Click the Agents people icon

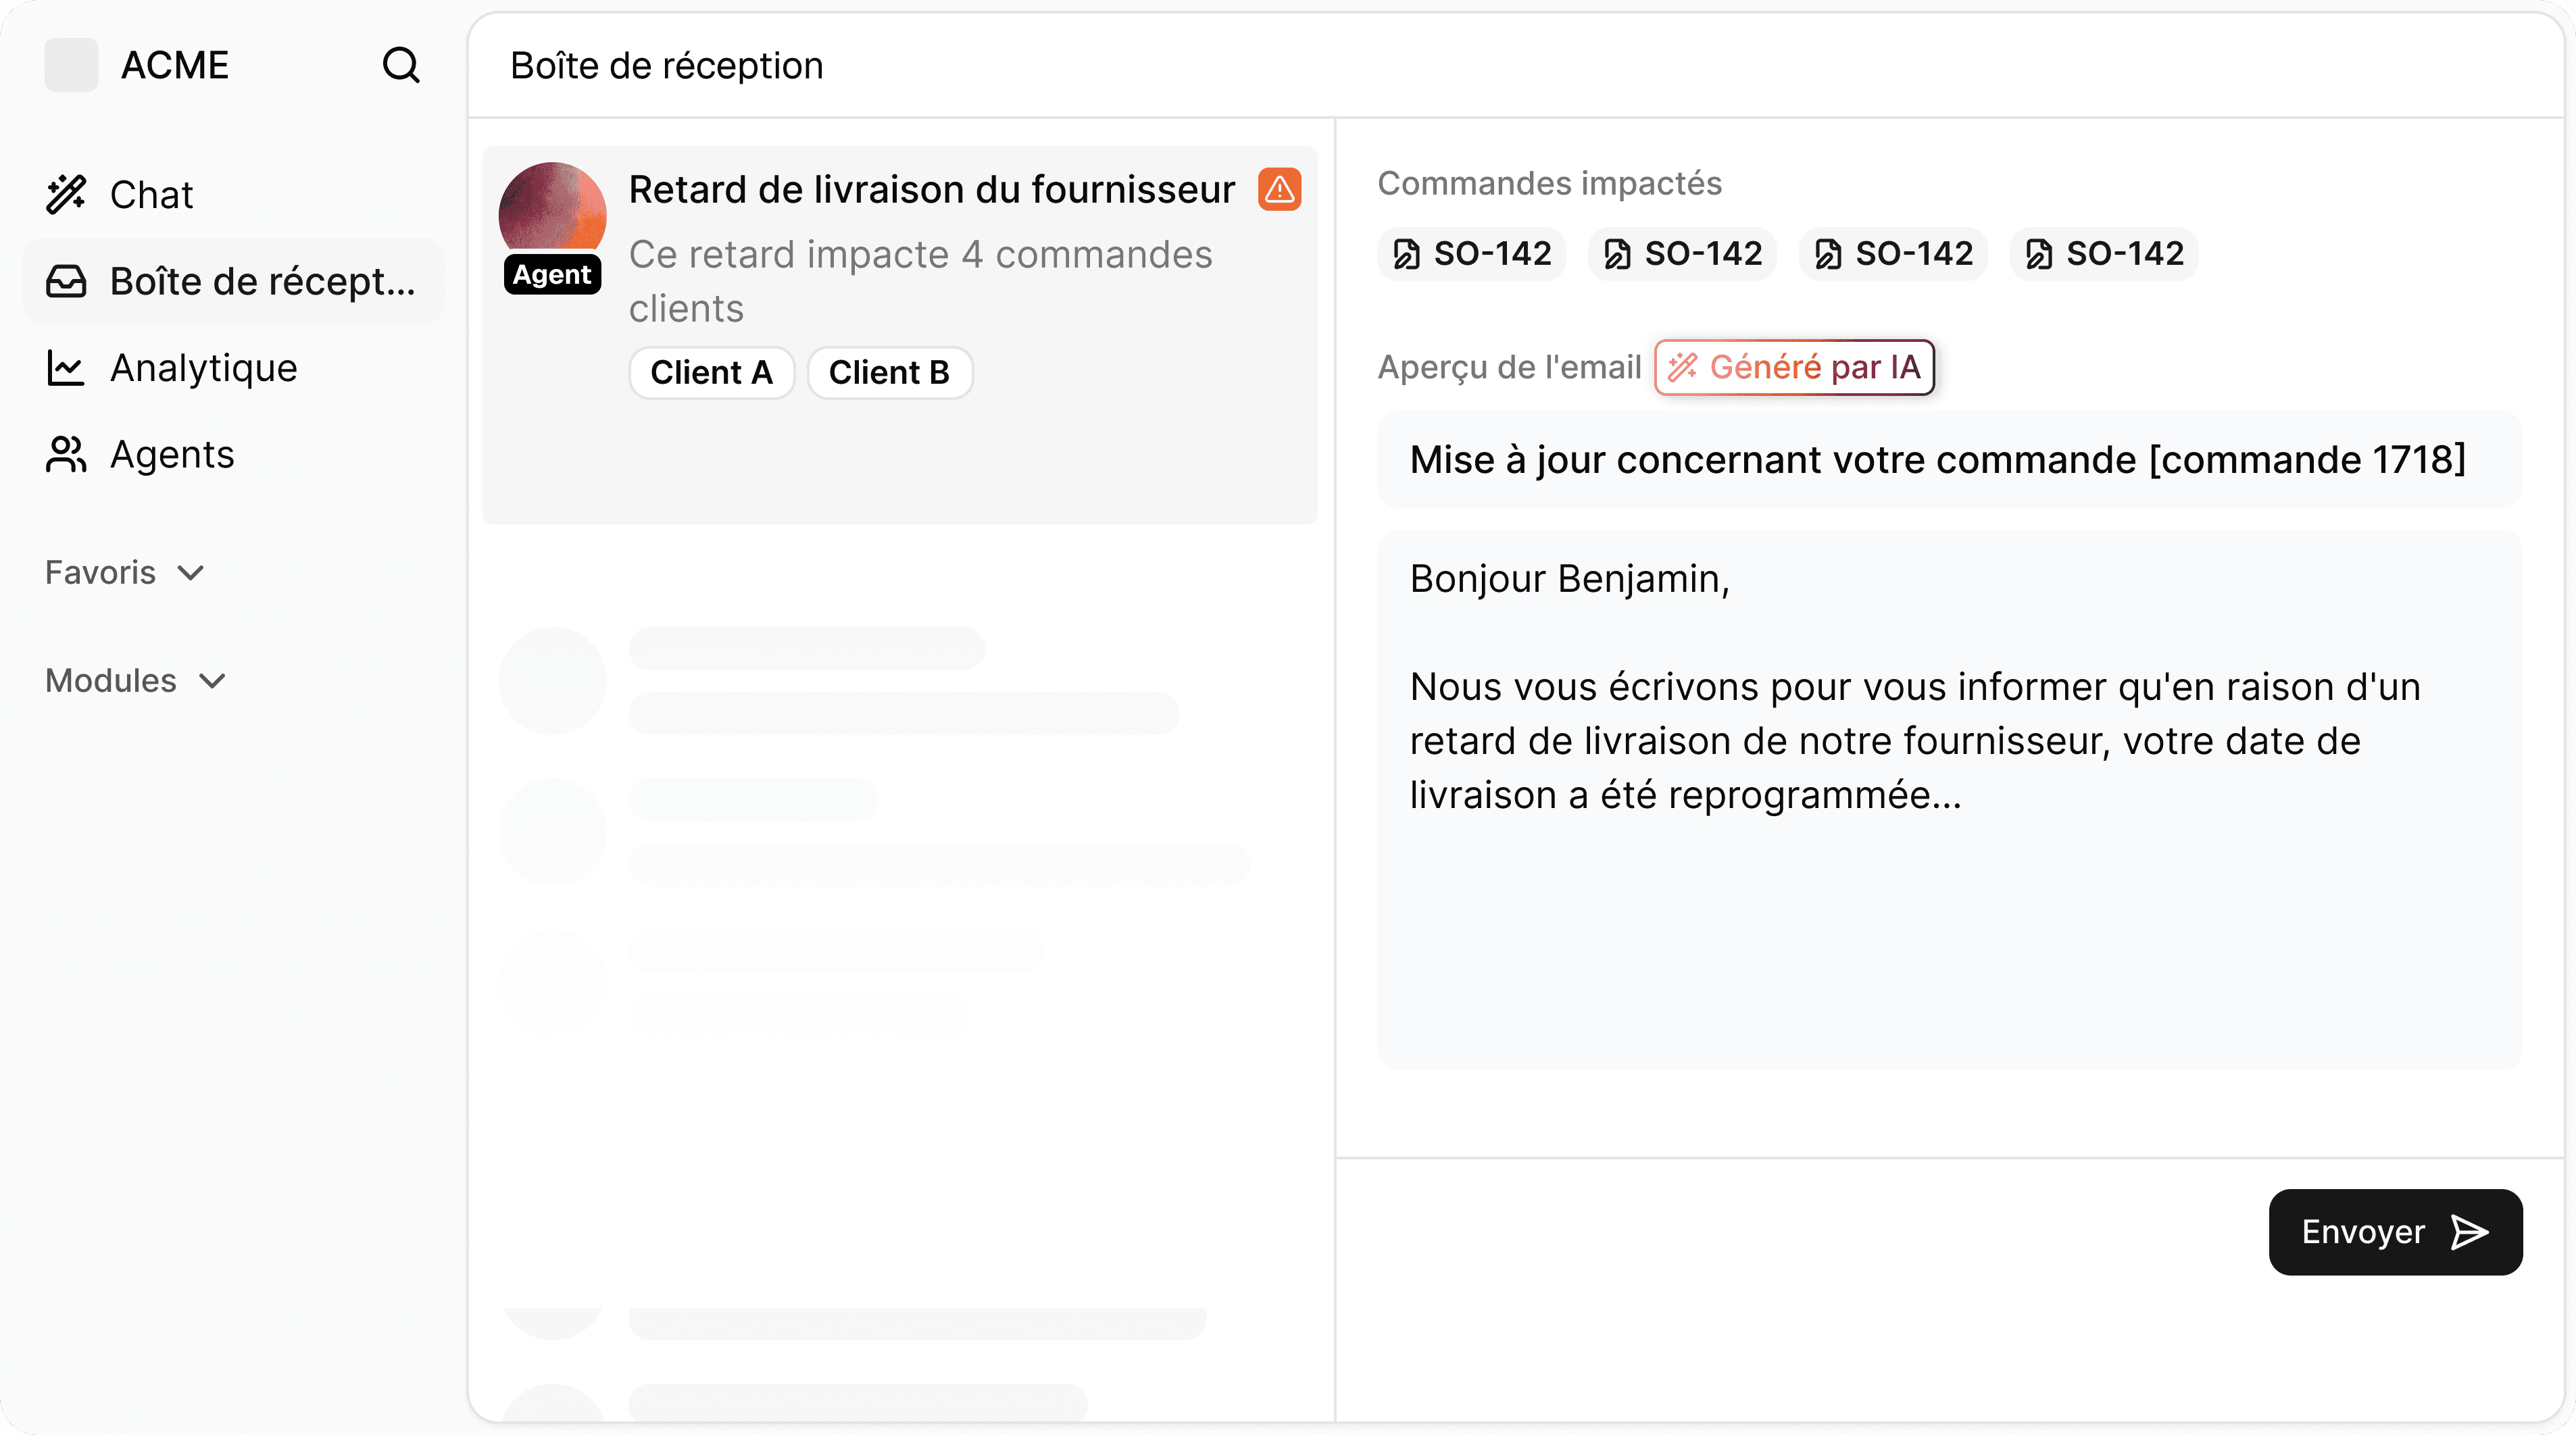click(x=66, y=454)
